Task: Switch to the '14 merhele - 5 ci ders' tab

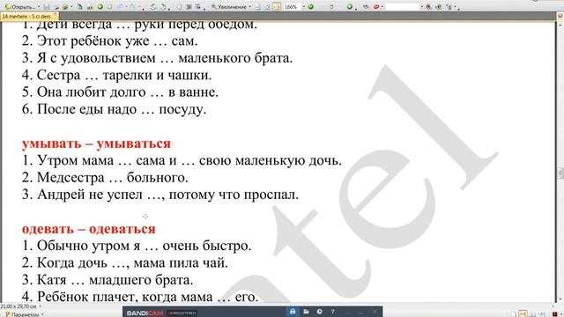Action: (x=26, y=17)
